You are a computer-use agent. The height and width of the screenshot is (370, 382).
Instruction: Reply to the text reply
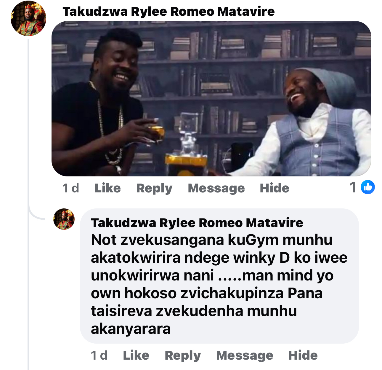183,355
